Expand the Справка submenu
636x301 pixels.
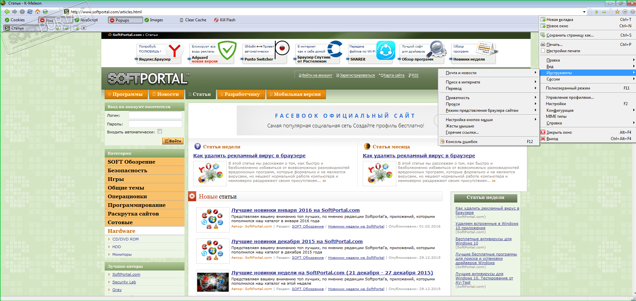[587, 123]
